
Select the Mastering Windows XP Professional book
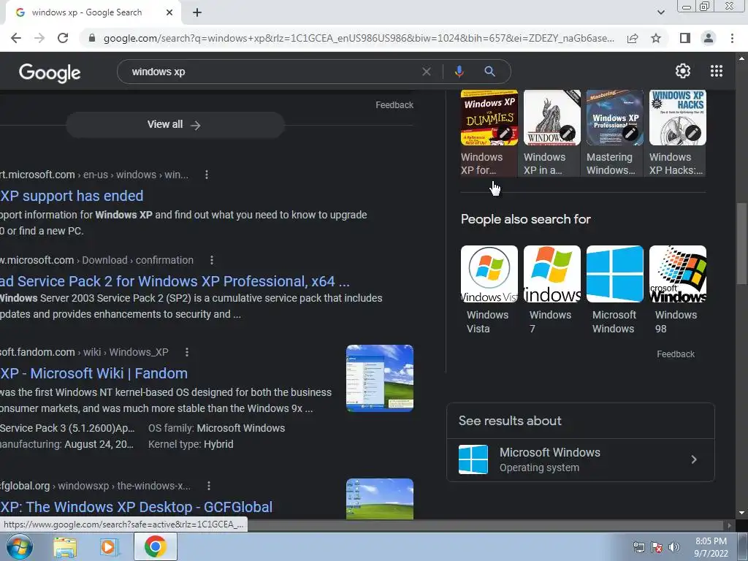point(614,133)
